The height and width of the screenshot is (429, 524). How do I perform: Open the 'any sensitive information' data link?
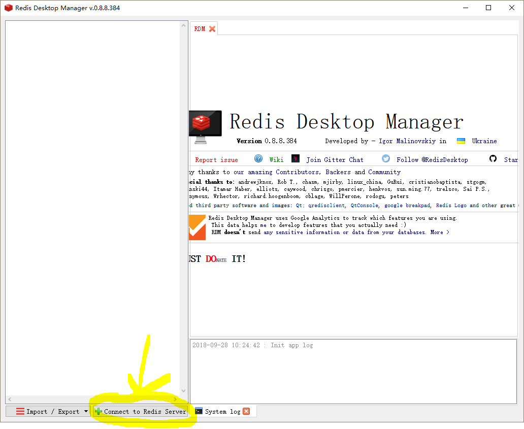[x=345, y=232]
